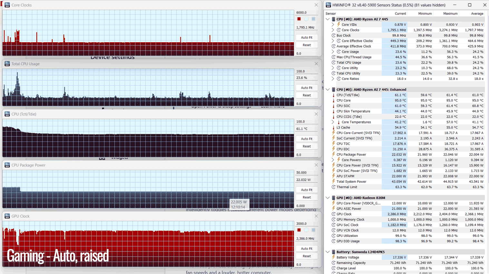Click the thermometer icon of CPU SOC row

coord(334,106)
